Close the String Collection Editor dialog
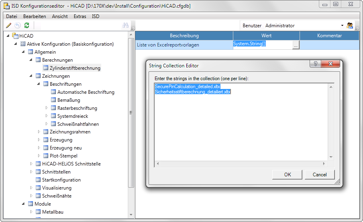 330,64
